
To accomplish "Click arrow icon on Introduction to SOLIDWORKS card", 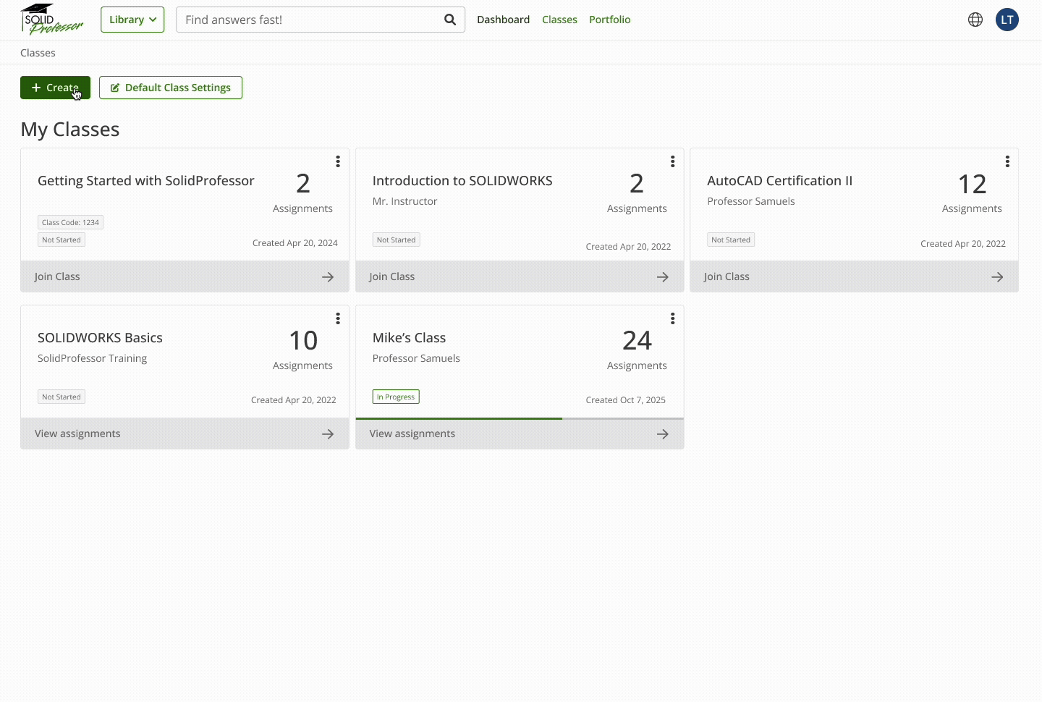I will (x=663, y=277).
